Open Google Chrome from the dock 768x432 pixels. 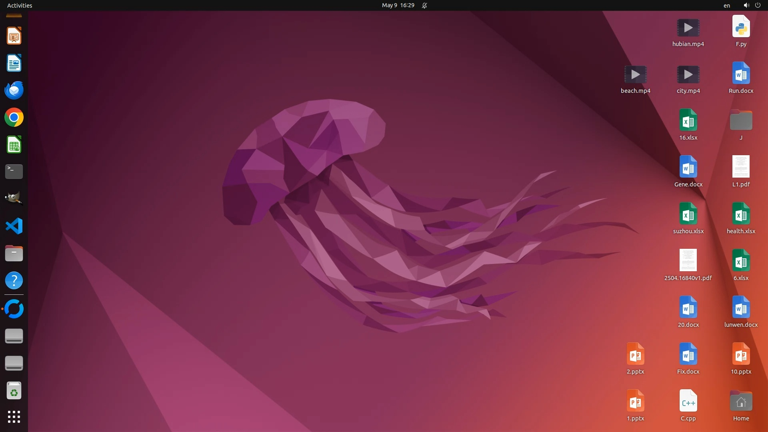coord(14,118)
